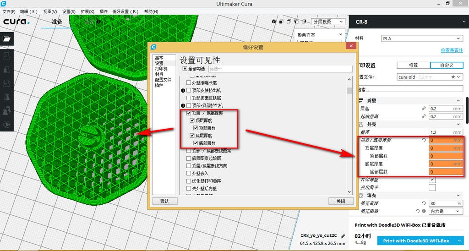The height and width of the screenshot is (251, 469).
Task: Uncheck the 顶层厚度 checkbox
Action: pyautogui.click(x=192, y=120)
